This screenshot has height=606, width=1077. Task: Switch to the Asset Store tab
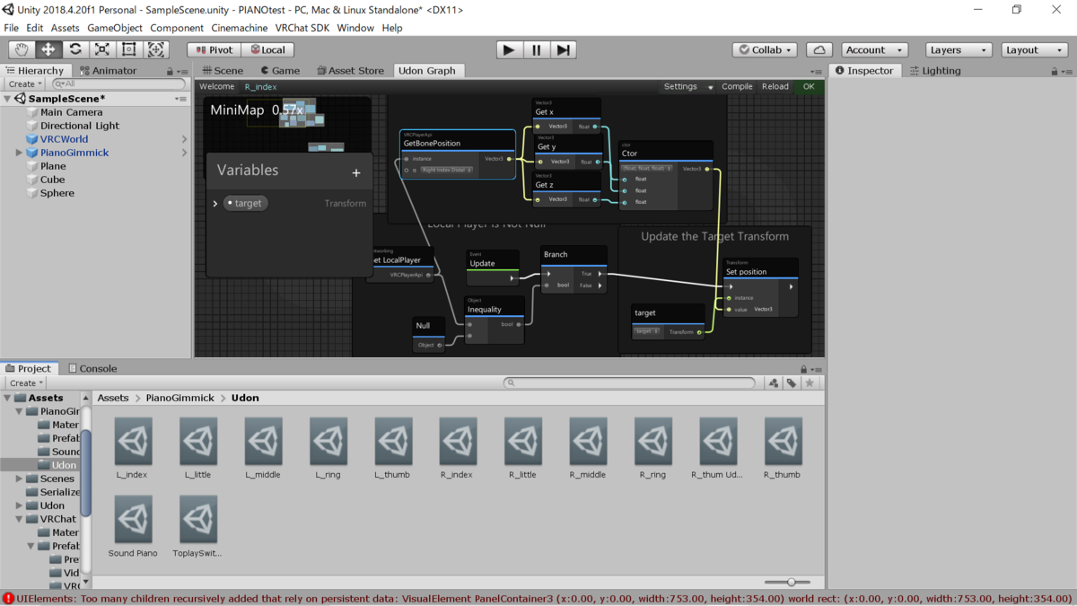pos(350,70)
